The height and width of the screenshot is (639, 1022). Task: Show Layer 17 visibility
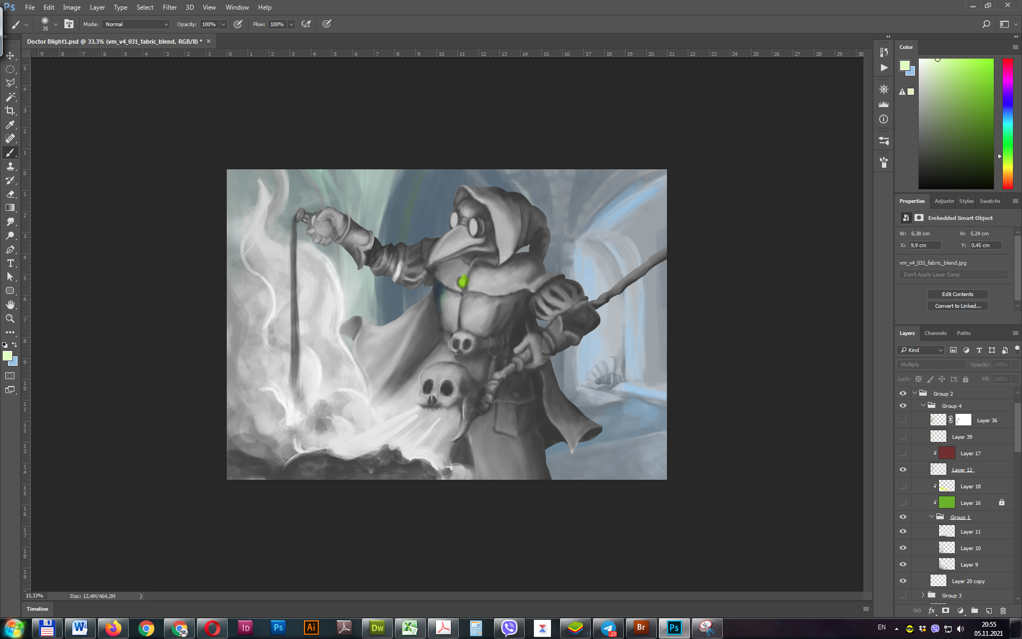[x=903, y=453]
